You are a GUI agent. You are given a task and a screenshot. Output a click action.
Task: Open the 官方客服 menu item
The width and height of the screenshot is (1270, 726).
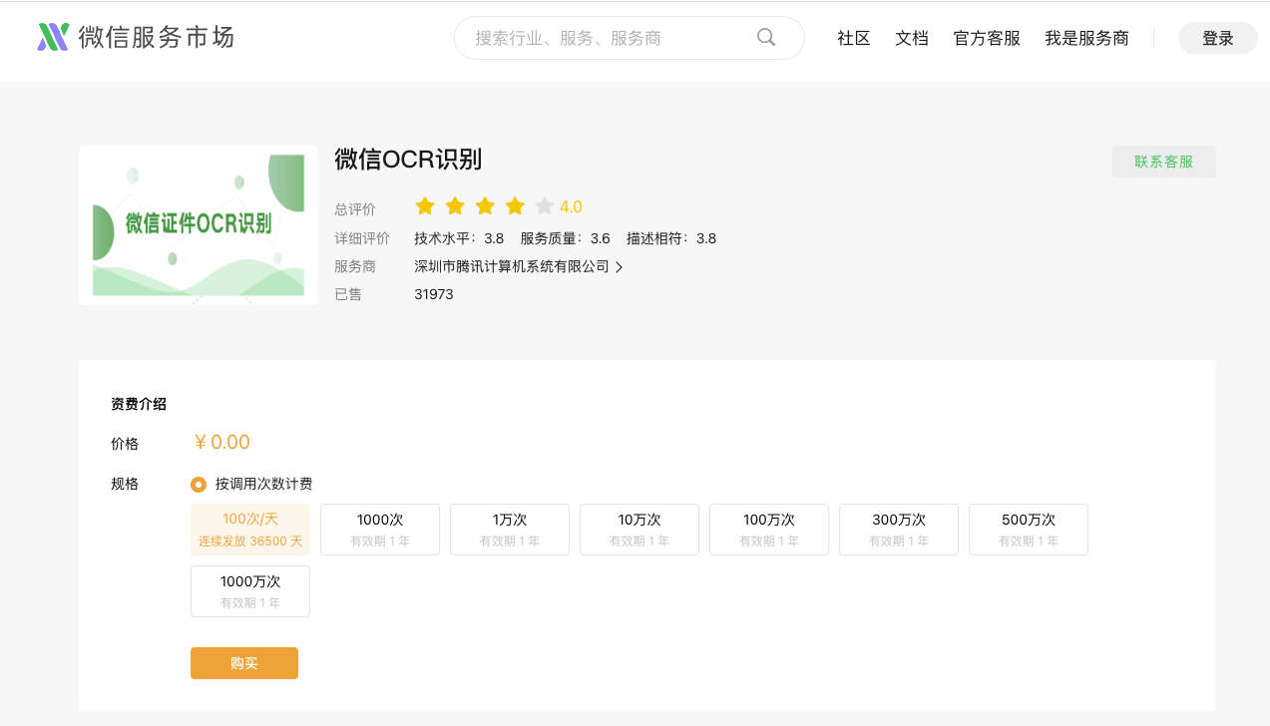pos(987,38)
